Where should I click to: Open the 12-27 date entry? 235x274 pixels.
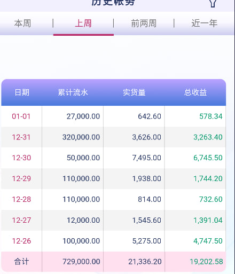(21, 220)
